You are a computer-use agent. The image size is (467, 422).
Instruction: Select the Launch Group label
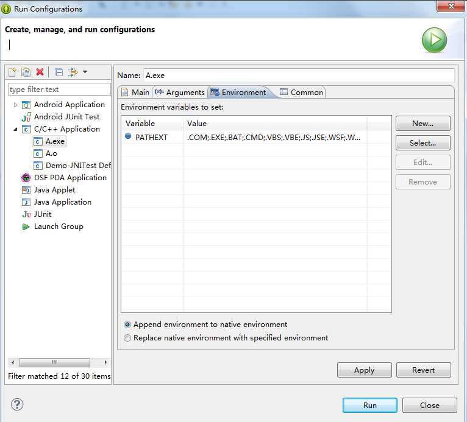coord(59,227)
